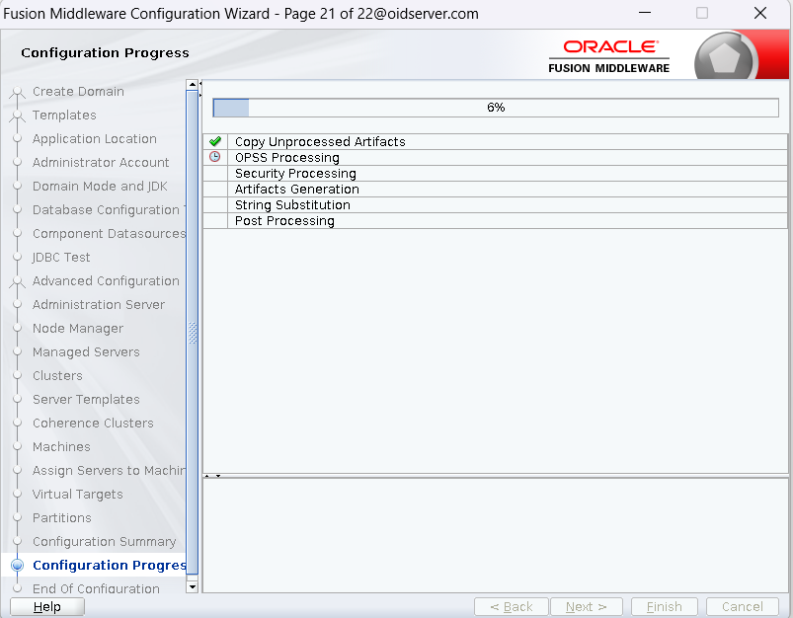Viewport: 793px width, 618px height.
Task: Maximize the Configuration Wizard window
Action: [702, 14]
